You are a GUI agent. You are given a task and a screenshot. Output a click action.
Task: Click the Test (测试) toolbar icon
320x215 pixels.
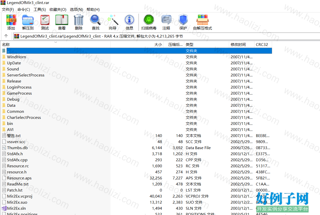[x=45, y=20]
